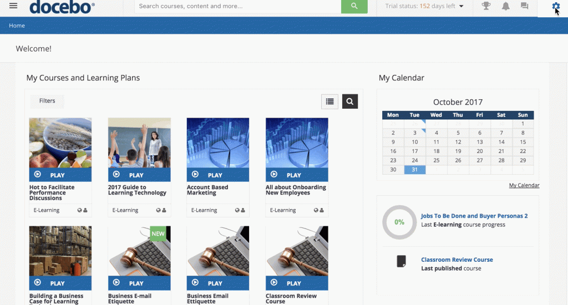Image resolution: width=568 pixels, height=305 pixels.
Task: Click the green search magnifier button
Action: [354, 6]
